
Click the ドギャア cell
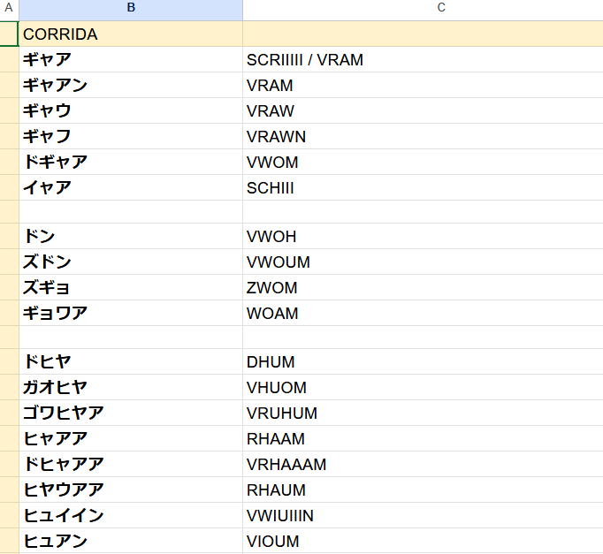[131, 163]
